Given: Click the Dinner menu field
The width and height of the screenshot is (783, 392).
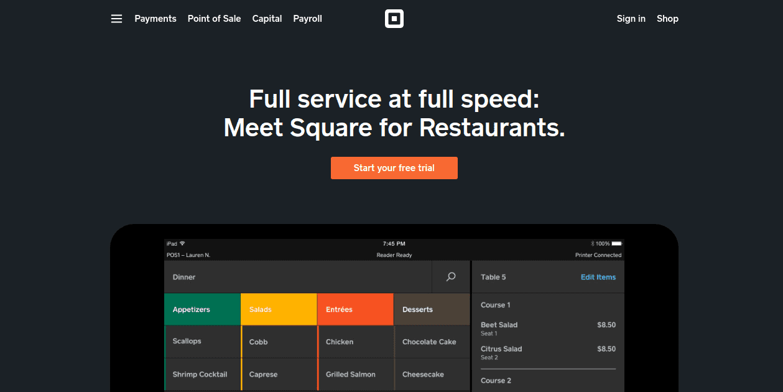Looking at the screenshot, I should (298, 277).
